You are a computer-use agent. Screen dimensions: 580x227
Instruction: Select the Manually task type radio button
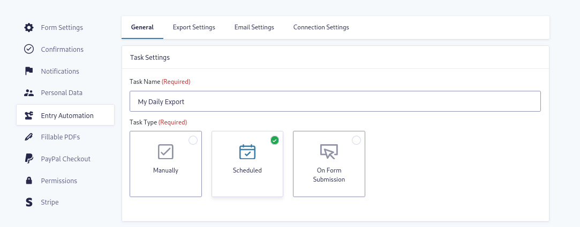[193, 140]
